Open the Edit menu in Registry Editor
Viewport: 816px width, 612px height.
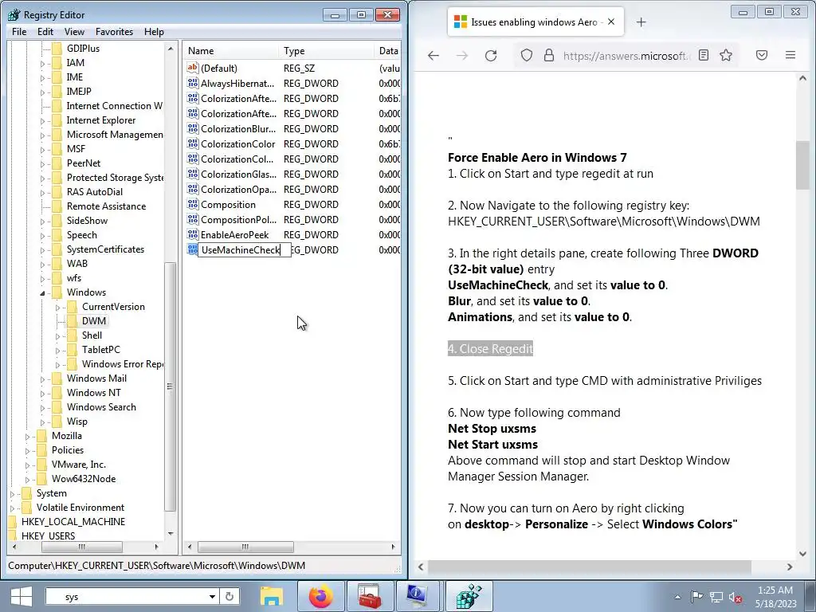[45, 32]
